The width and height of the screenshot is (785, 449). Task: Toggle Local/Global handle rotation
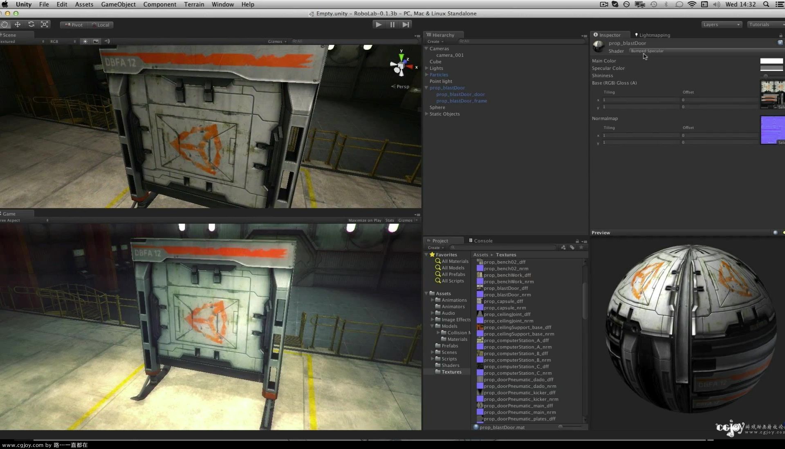pyautogui.click(x=101, y=25)
